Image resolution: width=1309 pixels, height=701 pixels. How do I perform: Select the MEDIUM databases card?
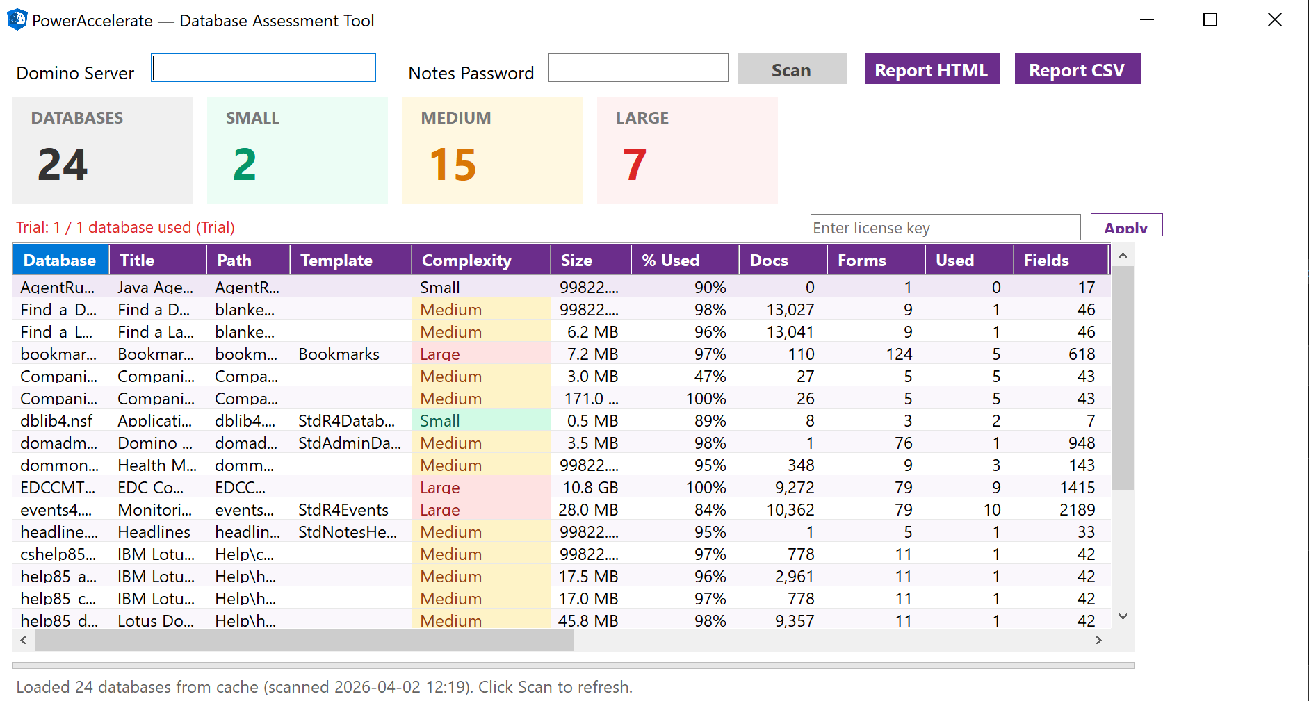coord(491,149)
